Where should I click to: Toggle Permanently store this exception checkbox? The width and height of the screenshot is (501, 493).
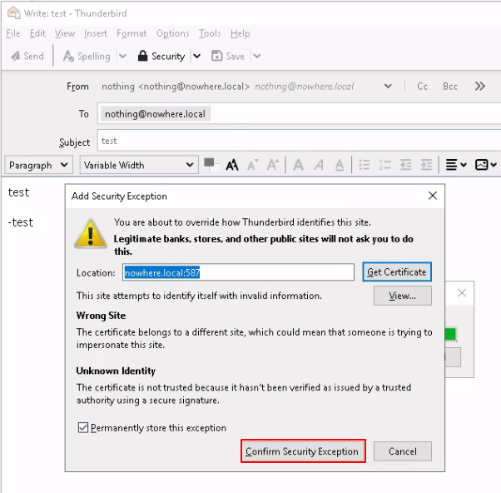[83, 427]
